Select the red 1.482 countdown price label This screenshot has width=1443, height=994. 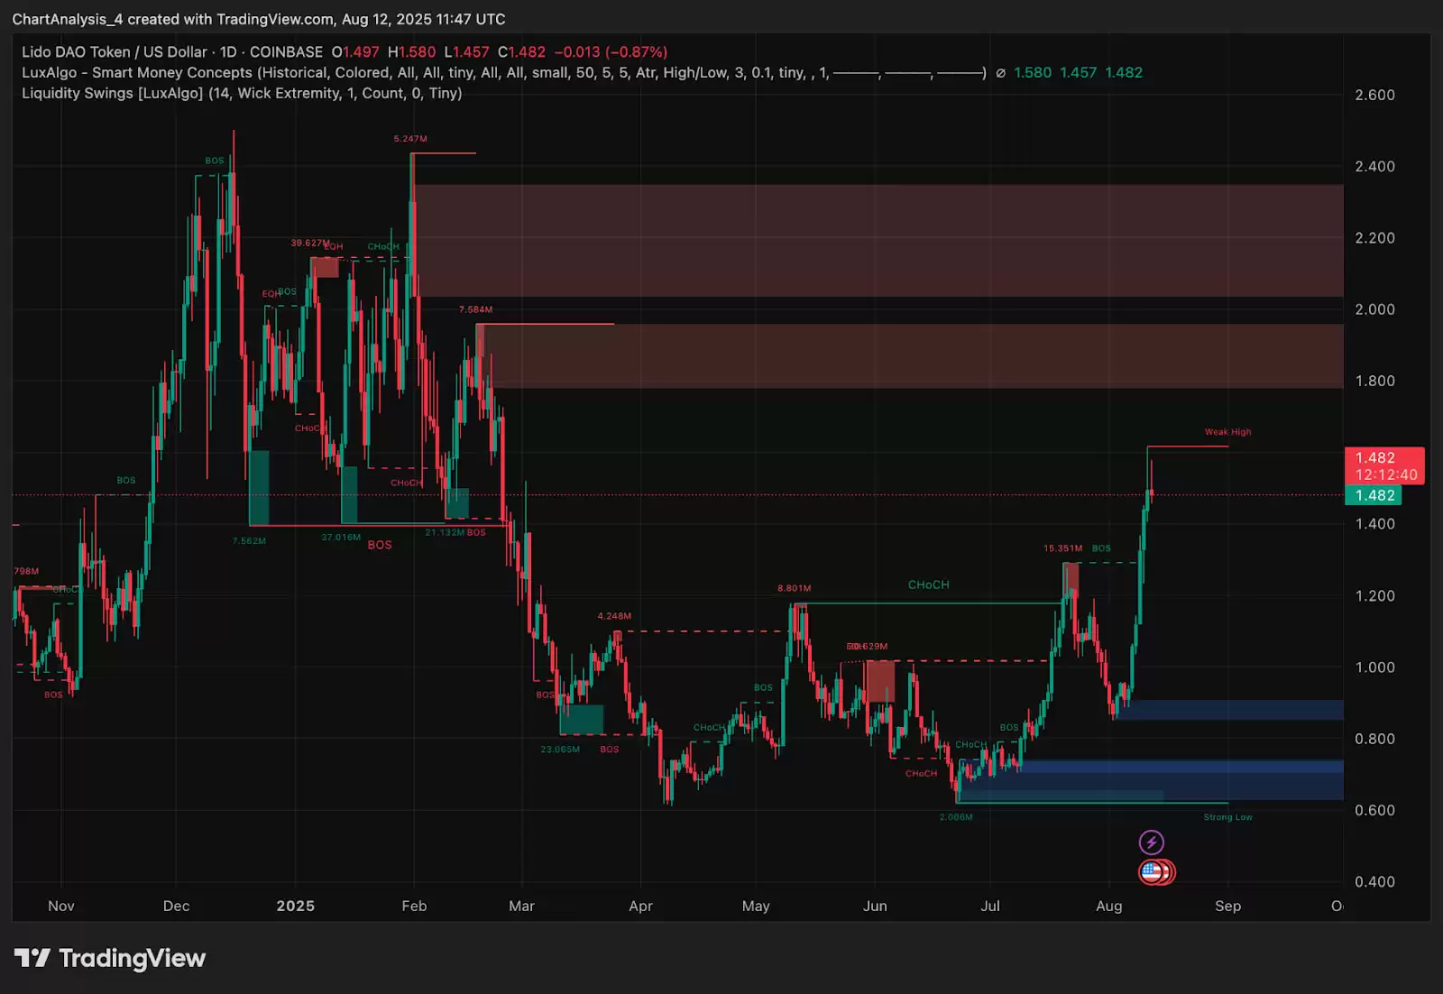point(1383,465)
